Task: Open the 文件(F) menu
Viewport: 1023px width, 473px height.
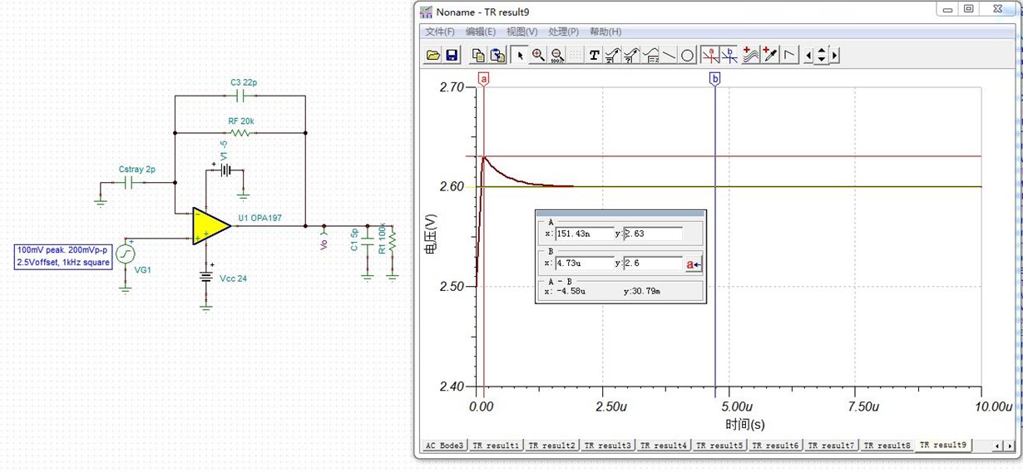Action: coord(440,32)
